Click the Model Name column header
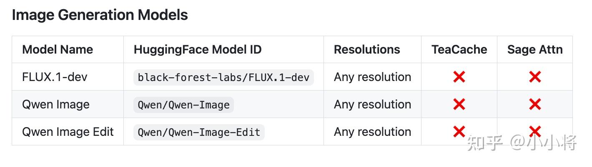This screenshot has width=592, height=167. 58,49
